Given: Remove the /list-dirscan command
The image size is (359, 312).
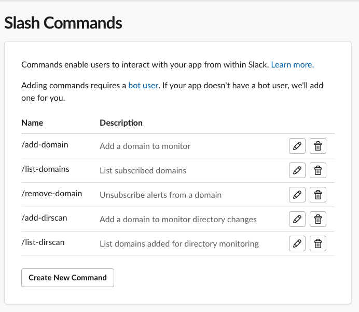Looking at the screenshot, I should coord(318,243).
